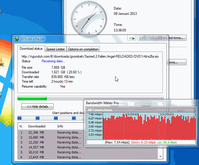This screenshot has height=165, width=199.
Task: Click the time 13:36:05
Action: coord(120,30)
